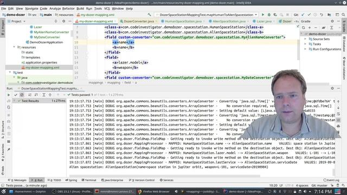Collapse the test folder in tree
This screenshot has width=347, height=195.
[10, 73]
